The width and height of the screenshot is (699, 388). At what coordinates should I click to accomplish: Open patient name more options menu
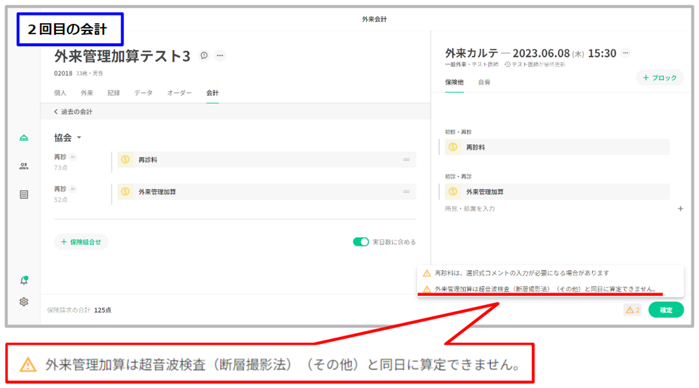(x=220, y=56)
